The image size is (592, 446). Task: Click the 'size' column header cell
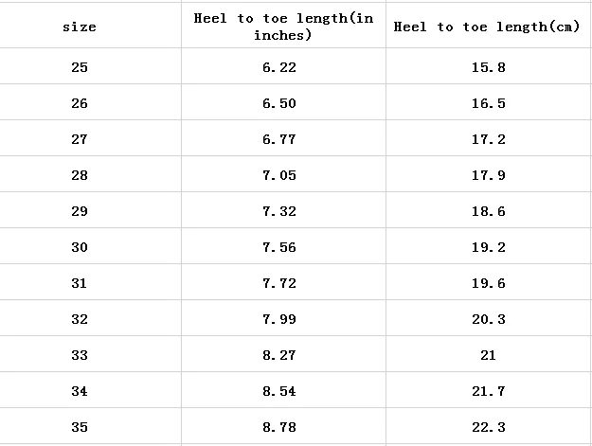pyautogui.click(x=80, y=27)
